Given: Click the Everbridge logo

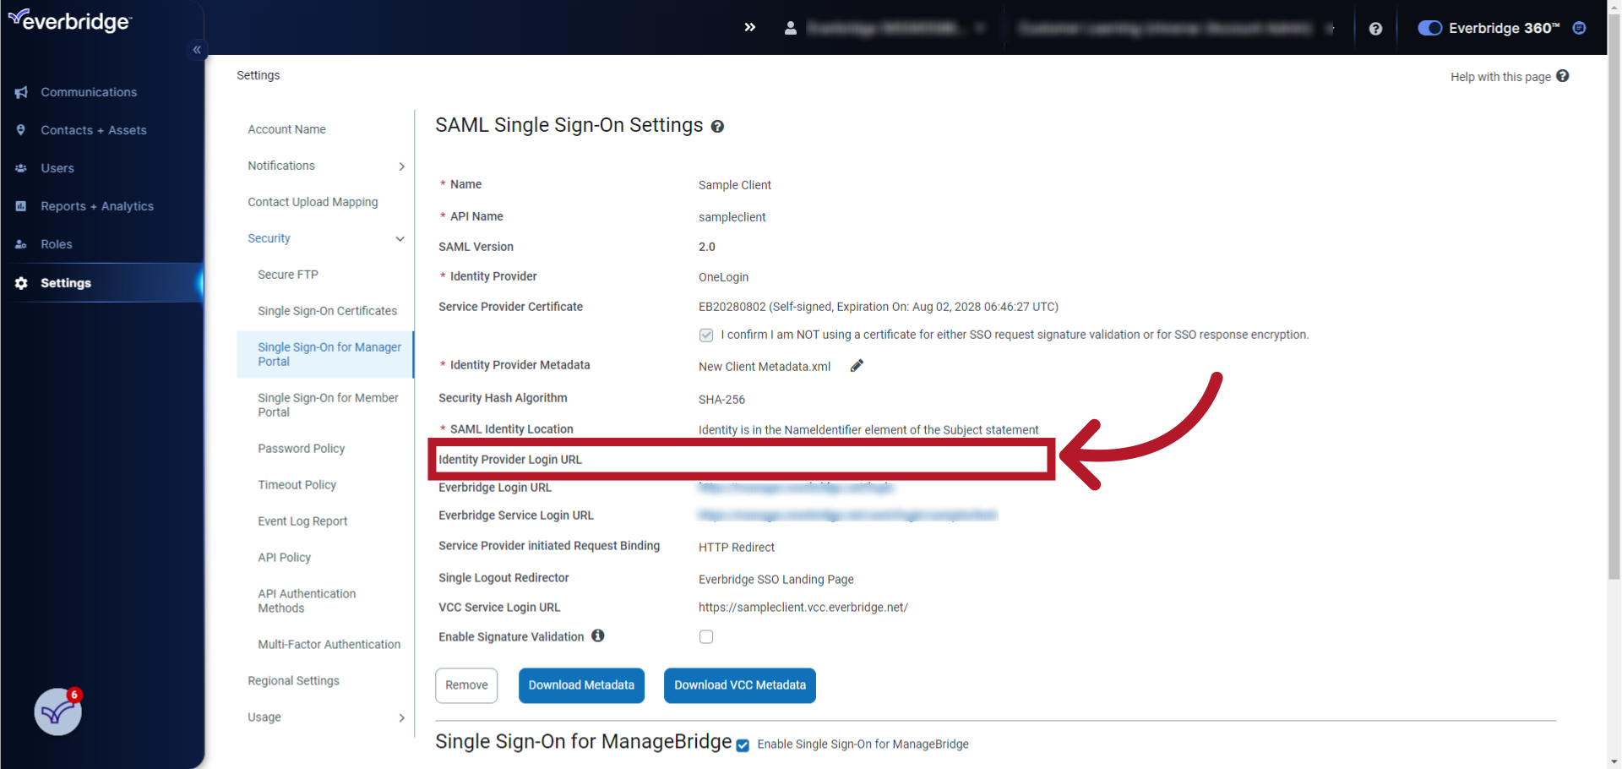Looking at the screenshot, I should (x=70, y=20).
